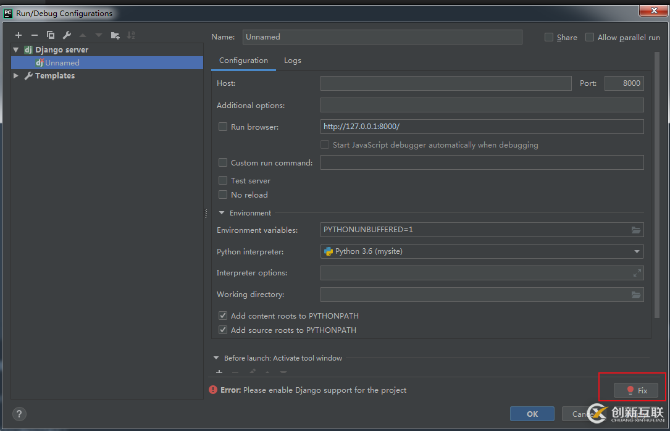Tick the No reload checkbox
The width and height of the screenshot is (670, 431).
223,195
